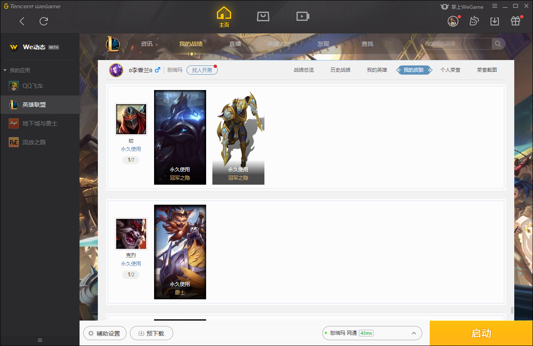Click the 克烈 champion portrait
This screenshot has height=346, width=533.
pos(131,234)
